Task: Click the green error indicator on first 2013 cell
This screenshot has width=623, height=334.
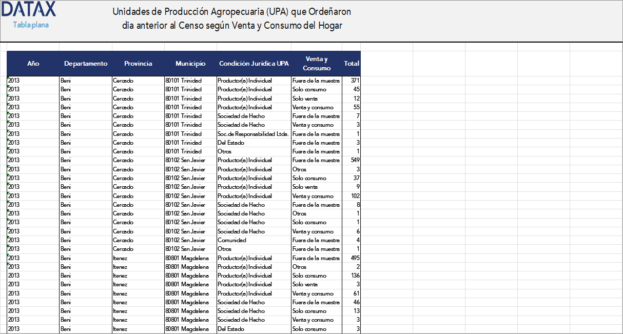Action: pos(8,78)
